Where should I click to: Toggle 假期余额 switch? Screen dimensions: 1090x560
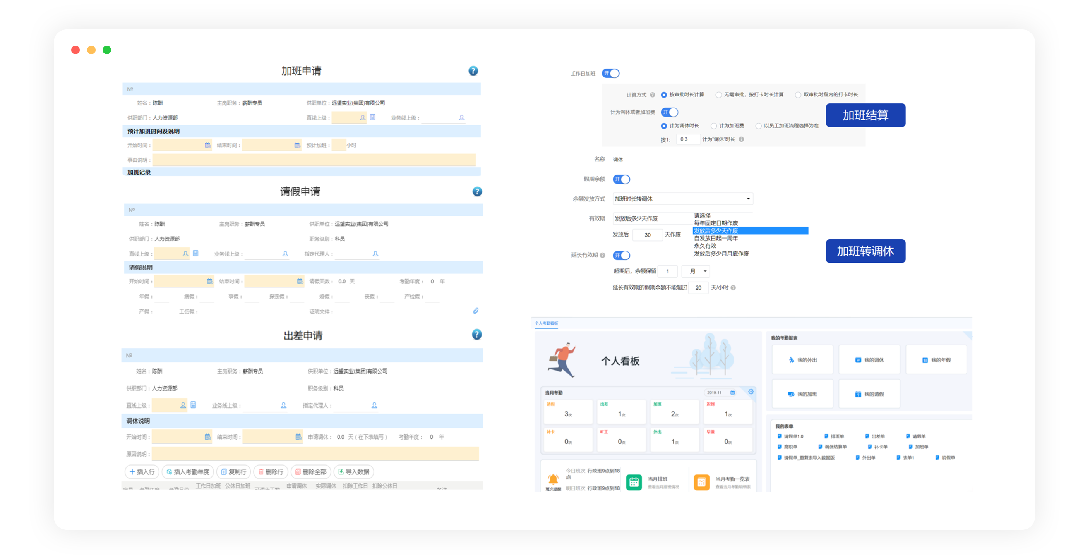(621, 179)
